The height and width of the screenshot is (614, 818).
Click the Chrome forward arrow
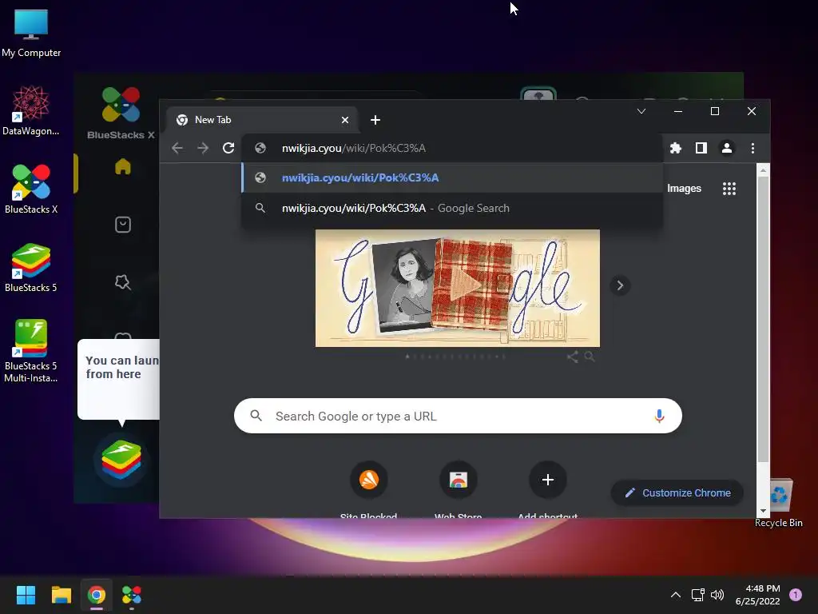click(203, 148)
